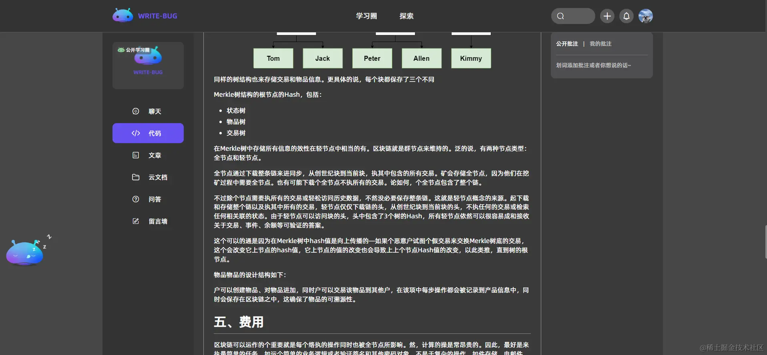Viewport: 767px width, 355px height.
Task: Switch to the 公开批注 tab
Action: (567, 44)
